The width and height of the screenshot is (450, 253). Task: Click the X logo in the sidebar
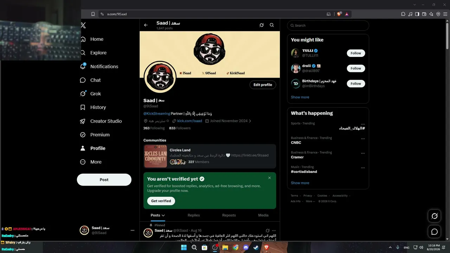83,25
